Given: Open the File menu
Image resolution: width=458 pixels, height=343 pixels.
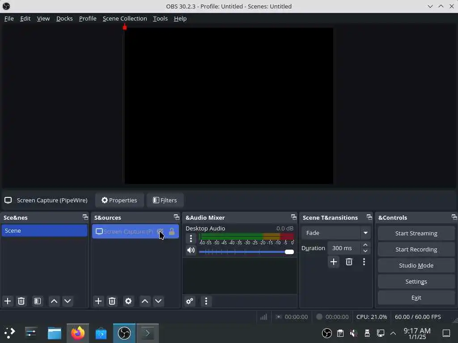Looking at the screenshot, I should tap(9, 18).
